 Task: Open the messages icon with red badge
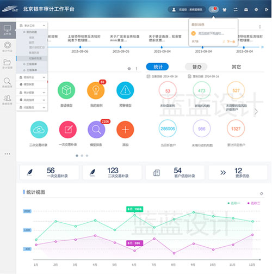(213, 9)
